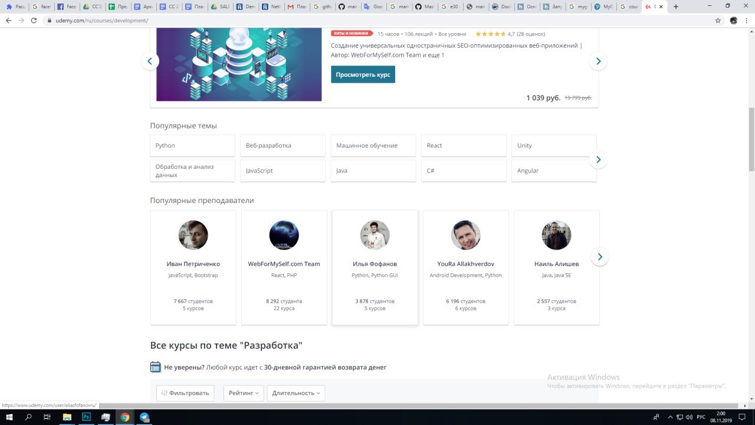Select JavaScript topic tile
Image resolution: width=755 pixels, height=425 pixels.
[283, 171]
